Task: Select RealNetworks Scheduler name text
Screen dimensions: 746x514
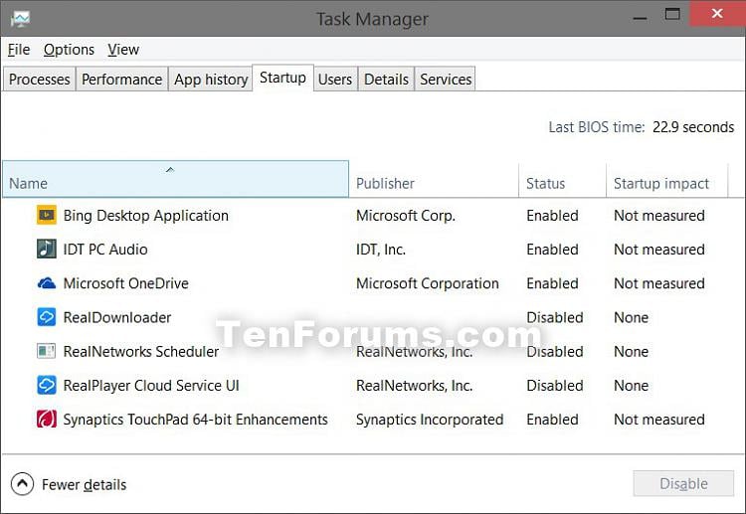Action: [x=141, y=351]
